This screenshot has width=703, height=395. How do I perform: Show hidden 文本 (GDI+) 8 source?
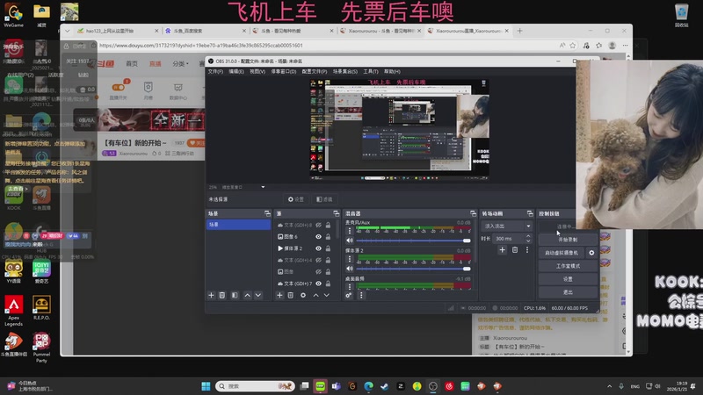pos(318,225)
